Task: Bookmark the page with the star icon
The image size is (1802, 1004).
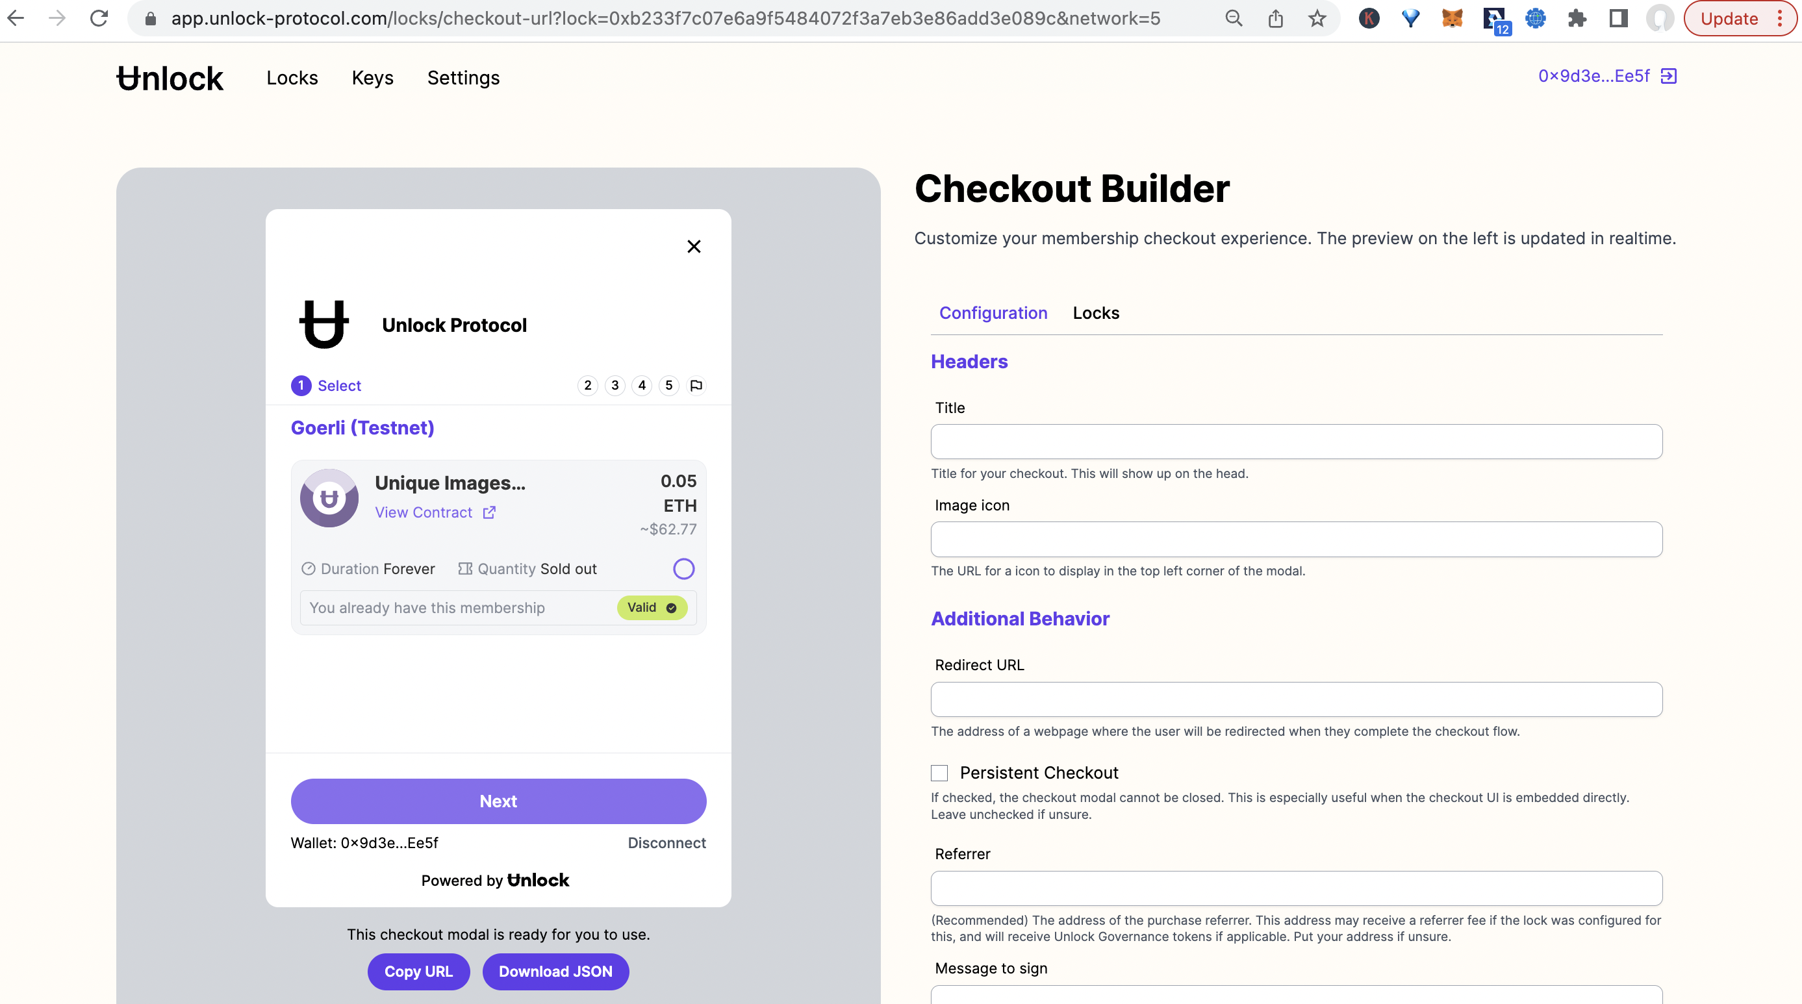Action: tap(1317, 18)
